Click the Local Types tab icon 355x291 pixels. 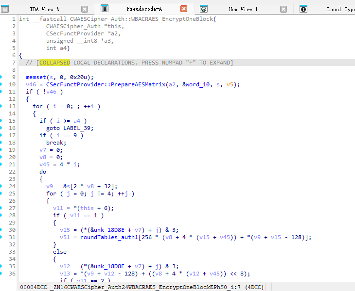coord(303,9)
